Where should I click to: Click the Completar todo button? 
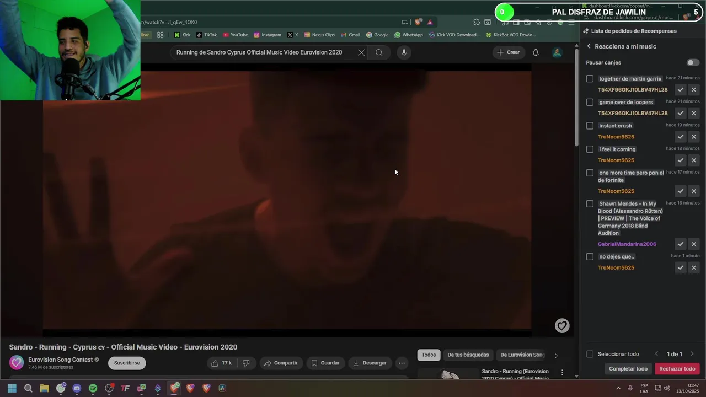pyautogui.click(x=628, y=369)
